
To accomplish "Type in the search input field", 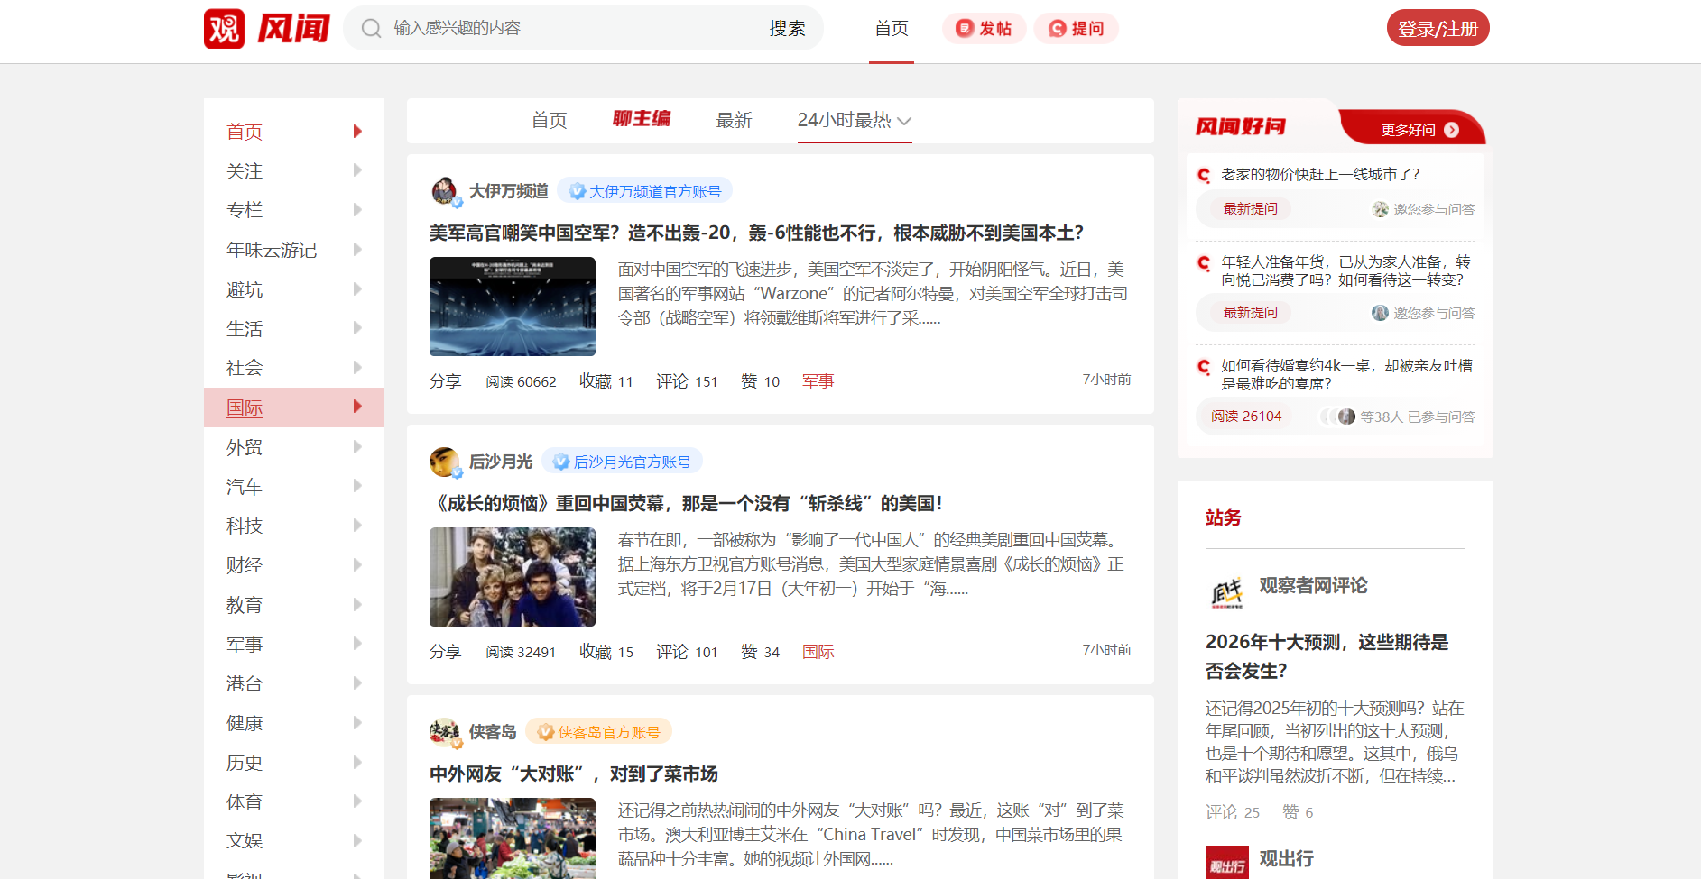I will pyautogui.click(x=569, y=29).
